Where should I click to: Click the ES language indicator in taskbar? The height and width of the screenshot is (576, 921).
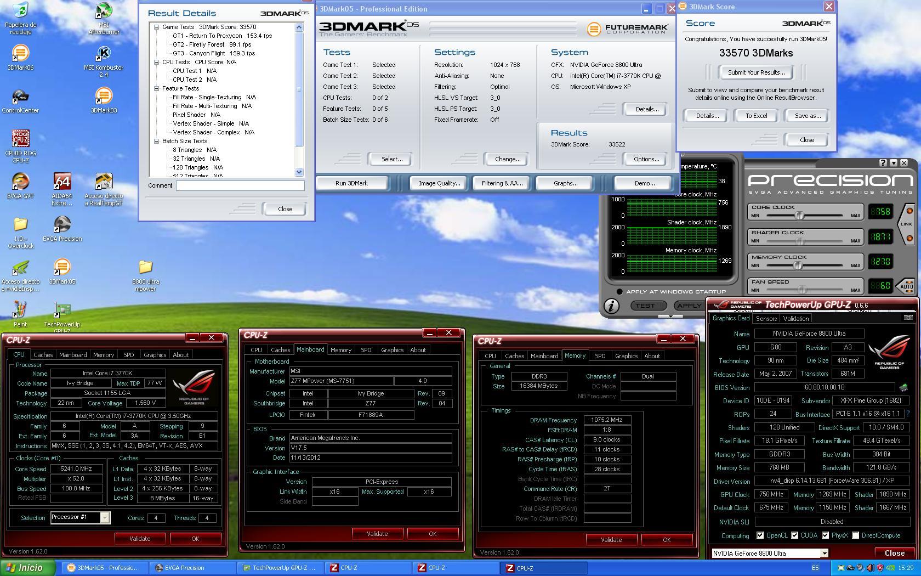tap(815, 568)
